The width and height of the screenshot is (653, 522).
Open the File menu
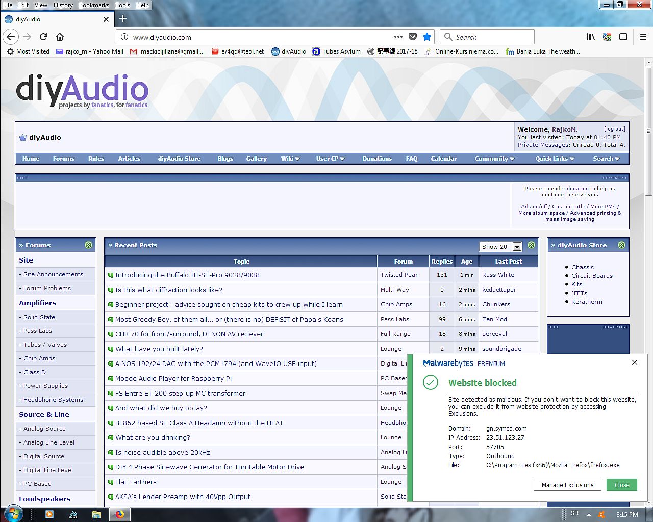[8, 5]
